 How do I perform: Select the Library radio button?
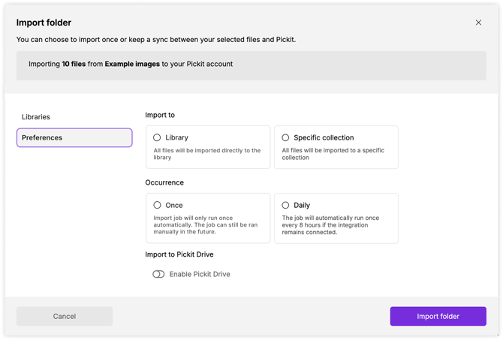pyautogui.click(x=157, y=137)
